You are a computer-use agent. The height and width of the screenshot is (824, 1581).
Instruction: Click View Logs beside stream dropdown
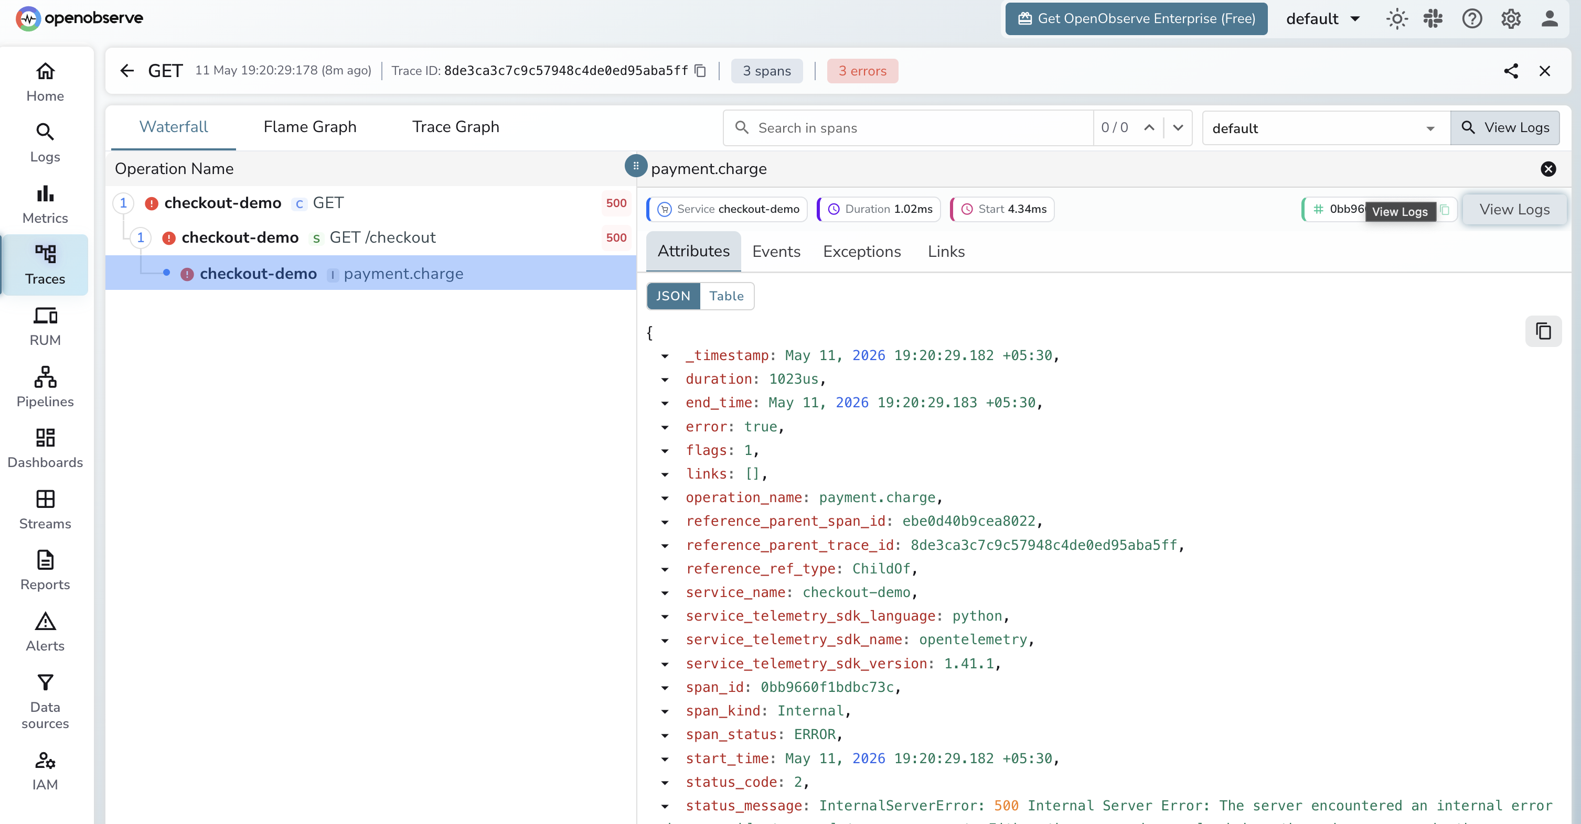click(x=1505, y=127)
